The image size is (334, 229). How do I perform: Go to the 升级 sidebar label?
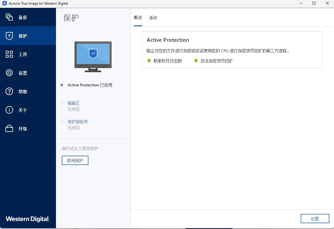tap(23, 129)
